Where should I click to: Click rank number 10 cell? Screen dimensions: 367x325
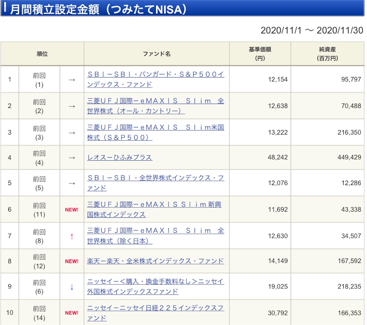click(x=10, y=312)
